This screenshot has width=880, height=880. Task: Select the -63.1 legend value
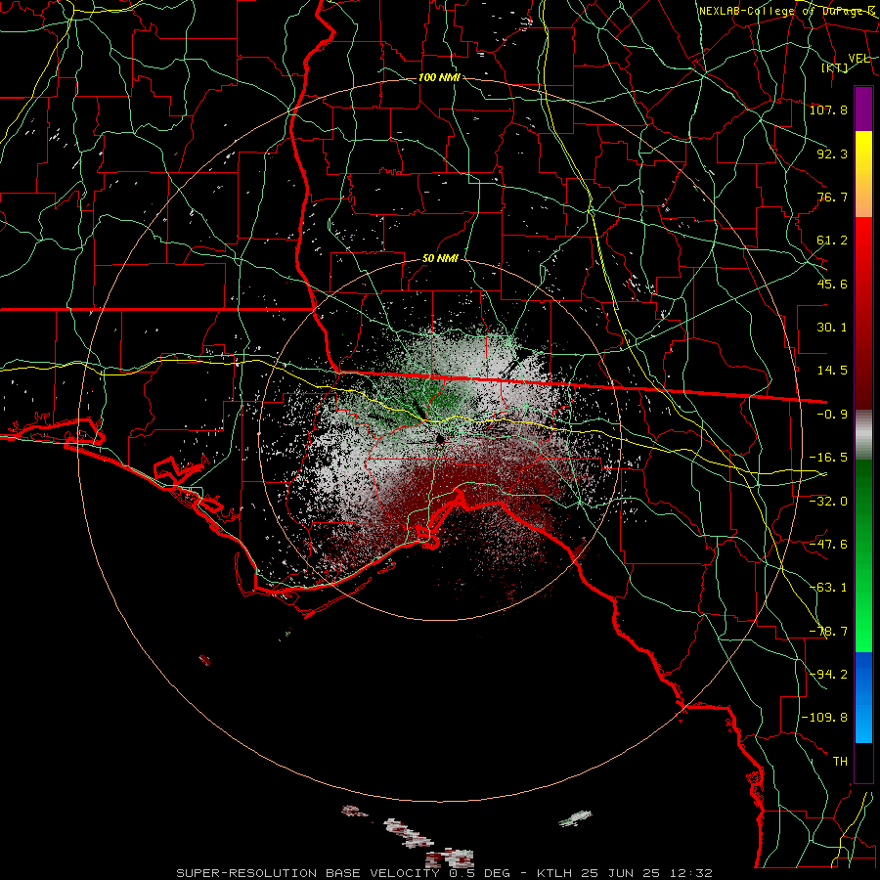point(828,587)
